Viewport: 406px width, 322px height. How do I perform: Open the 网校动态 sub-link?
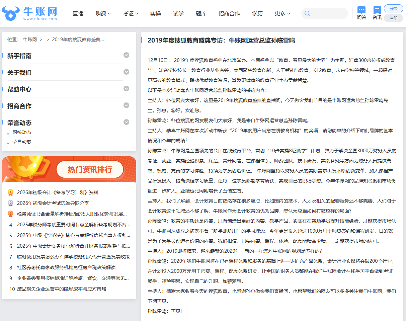pos(22,132)
